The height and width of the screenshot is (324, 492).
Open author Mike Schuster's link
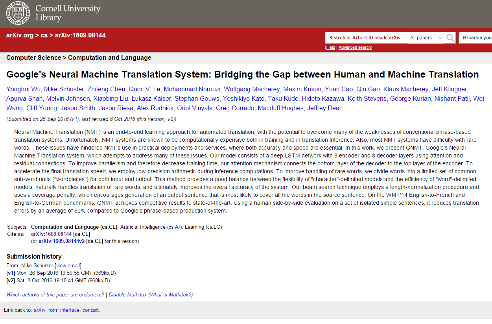(64, 89)
